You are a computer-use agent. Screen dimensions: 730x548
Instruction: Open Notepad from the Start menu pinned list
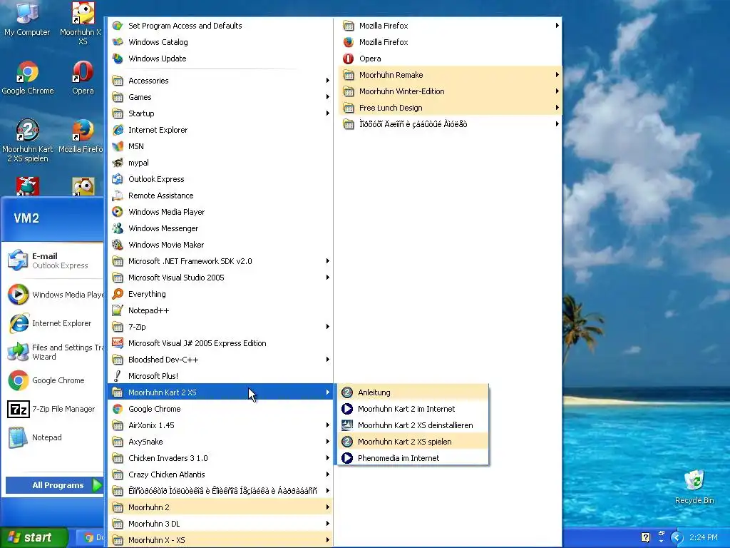coord(53,437)
